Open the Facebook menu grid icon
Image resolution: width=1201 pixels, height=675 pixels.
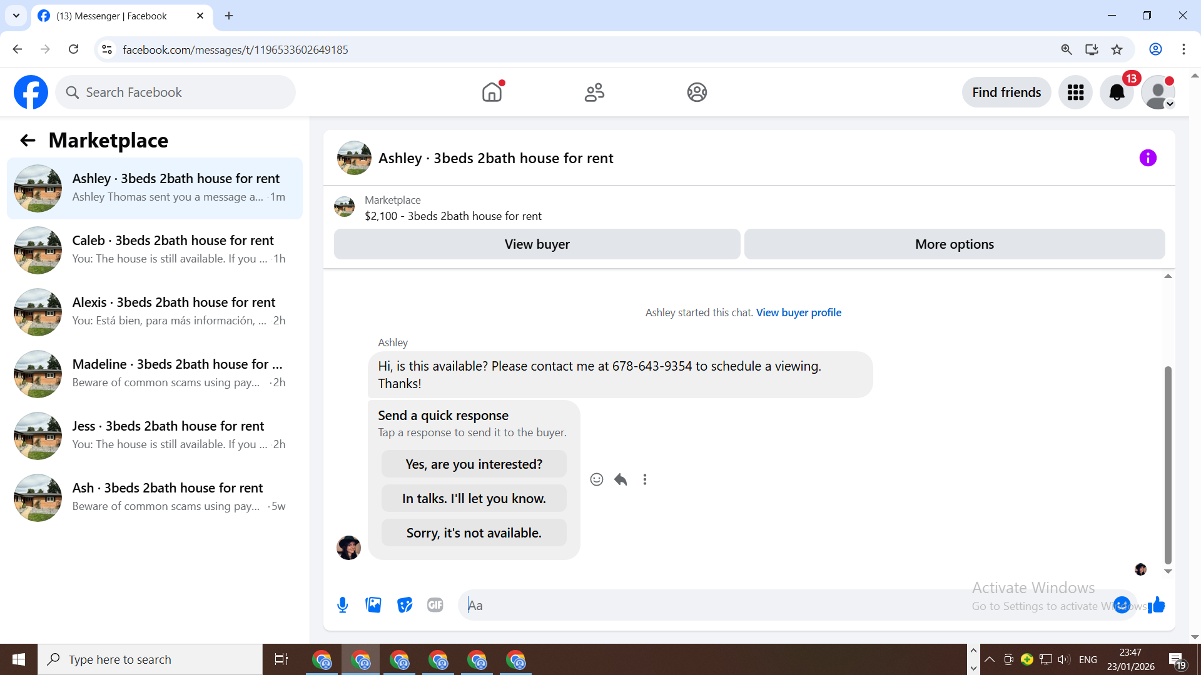1075,92
